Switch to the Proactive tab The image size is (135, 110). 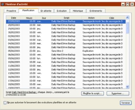(11, 11)
